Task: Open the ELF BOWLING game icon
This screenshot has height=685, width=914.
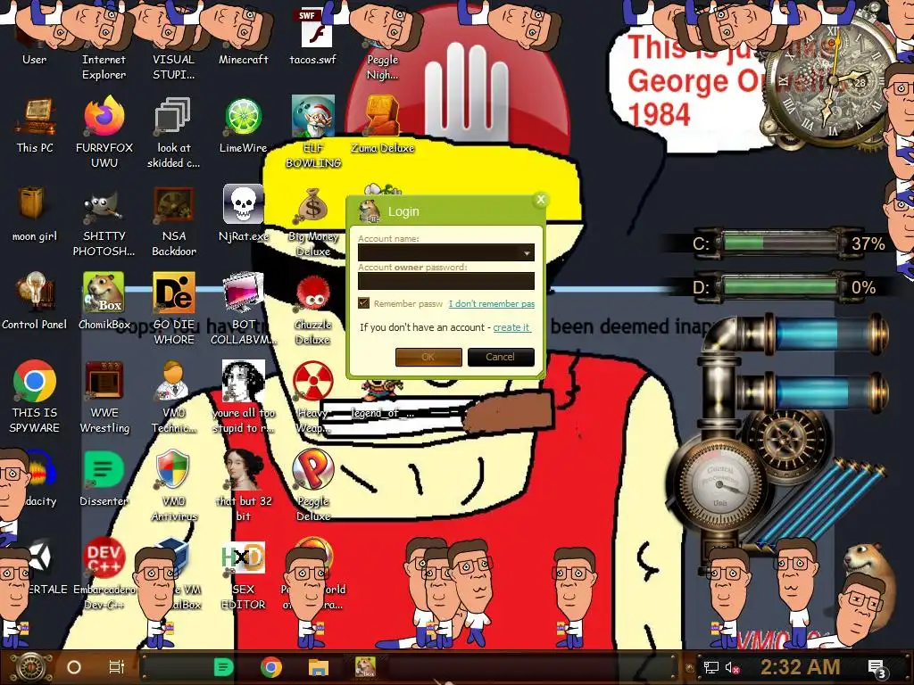Action: point(313,132)
